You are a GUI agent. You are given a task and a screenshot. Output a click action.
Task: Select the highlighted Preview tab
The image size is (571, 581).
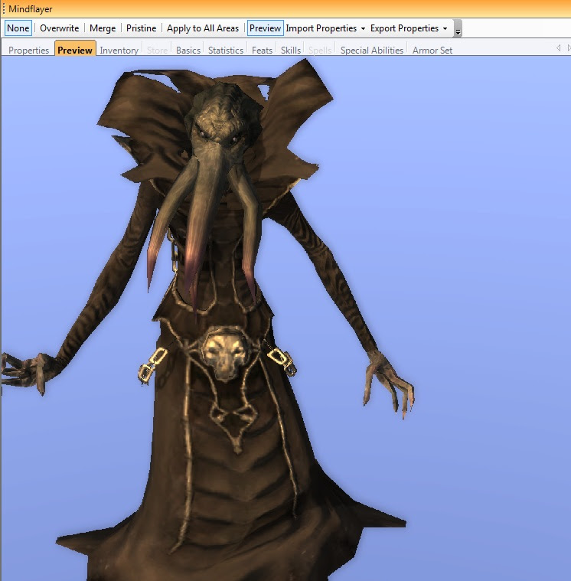click(x=75, y=49)
